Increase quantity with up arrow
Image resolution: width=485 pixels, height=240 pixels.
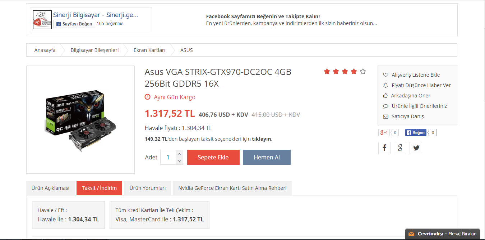coord(180,154)
